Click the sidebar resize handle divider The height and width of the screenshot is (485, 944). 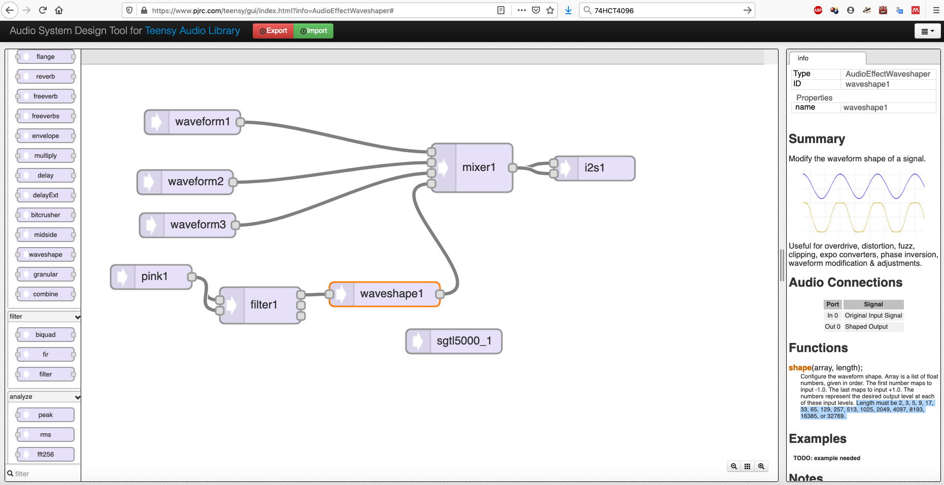(x=782, y=265)
